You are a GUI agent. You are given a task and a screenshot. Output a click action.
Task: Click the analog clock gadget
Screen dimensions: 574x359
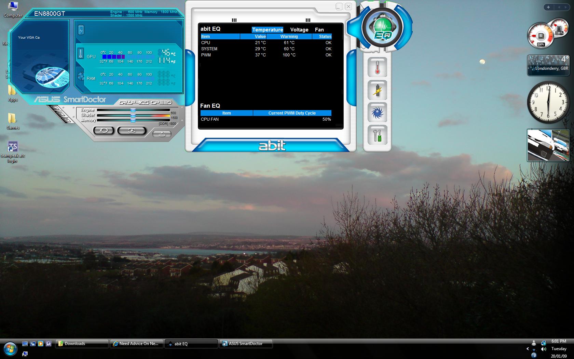coord(548,102)
